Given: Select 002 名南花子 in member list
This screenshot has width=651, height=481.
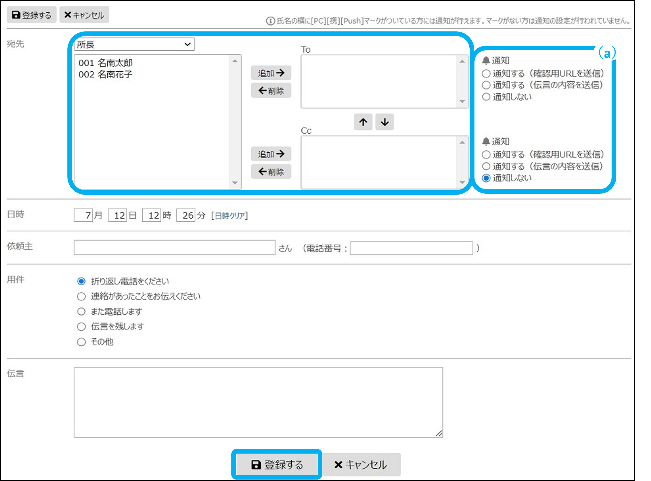Looking at the screenshot, I should click(x=105, y=75).
